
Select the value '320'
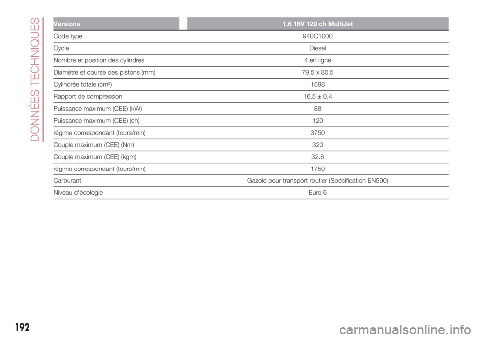318,145
